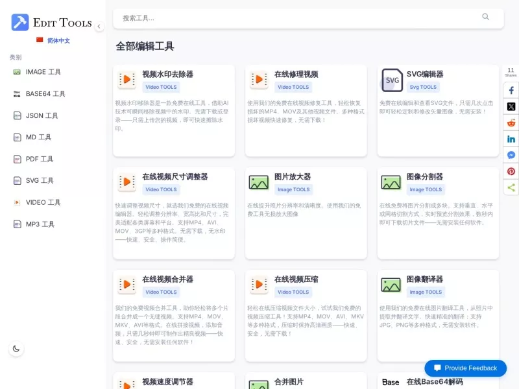
Task: Open the 在线视频合并器 tool
Action: tap(167, 279)
